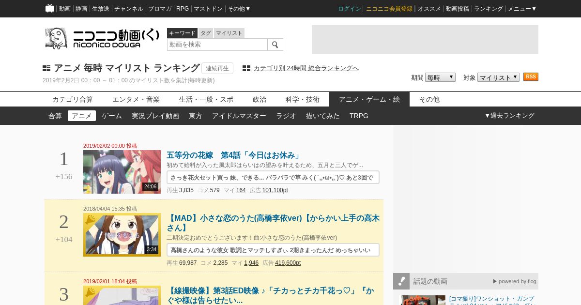Click the Niconico TV icon in top bar
Image resolution: width=581 pixels, height=305 pixels.
[x=49, y=8]
